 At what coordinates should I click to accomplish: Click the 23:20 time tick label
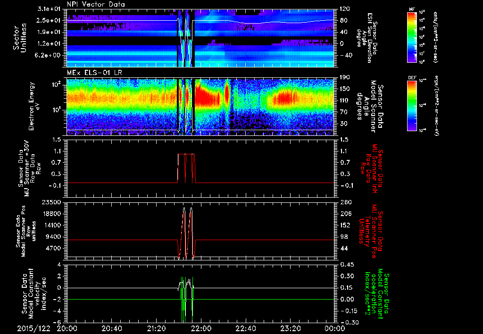click(290, 329)
